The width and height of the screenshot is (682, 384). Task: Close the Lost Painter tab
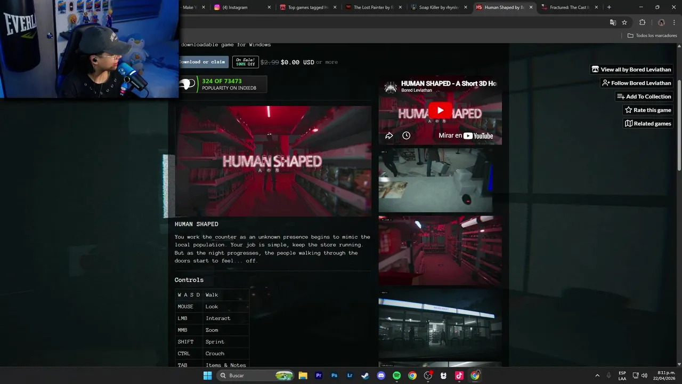pos(400,7)
